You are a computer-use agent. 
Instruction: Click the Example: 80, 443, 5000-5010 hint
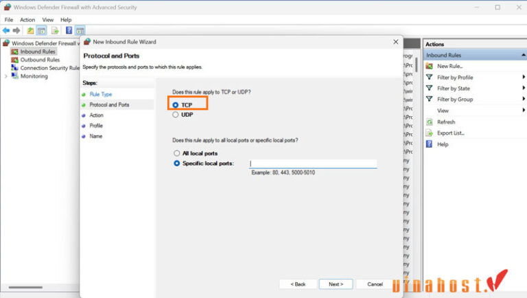click(283, 172)
